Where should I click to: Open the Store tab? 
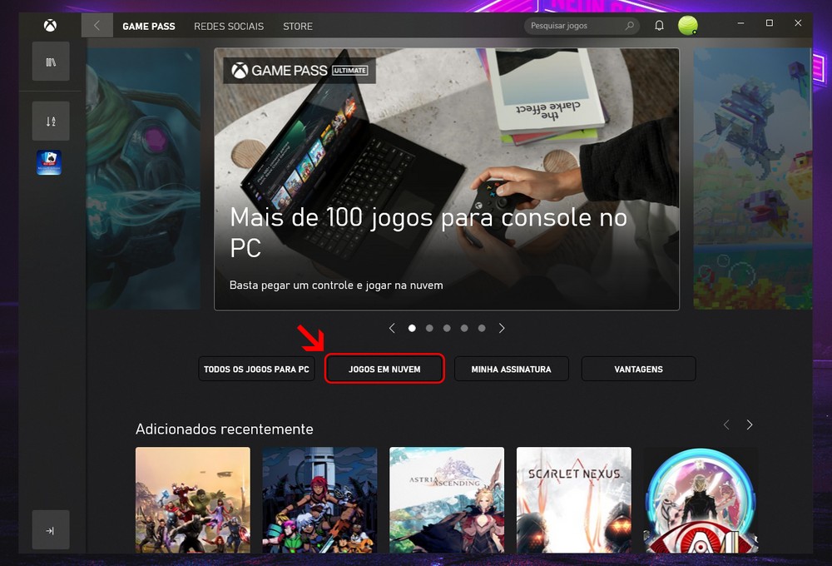pyautogui.click(x=298, y=26)
